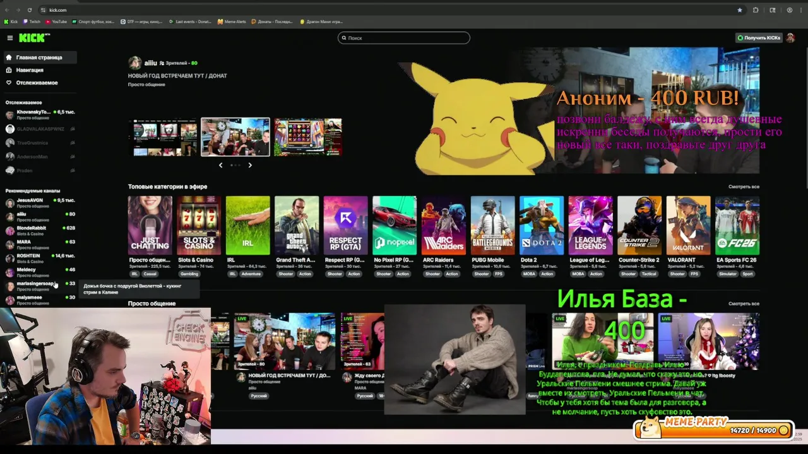Open the Kick bookmark in bookmarks bar

(11, 21)
